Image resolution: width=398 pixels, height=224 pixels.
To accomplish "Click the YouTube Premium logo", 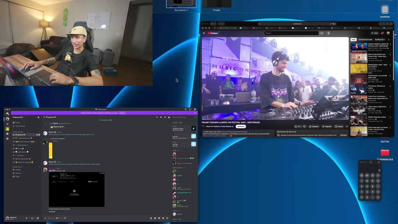I will (213, 33).
